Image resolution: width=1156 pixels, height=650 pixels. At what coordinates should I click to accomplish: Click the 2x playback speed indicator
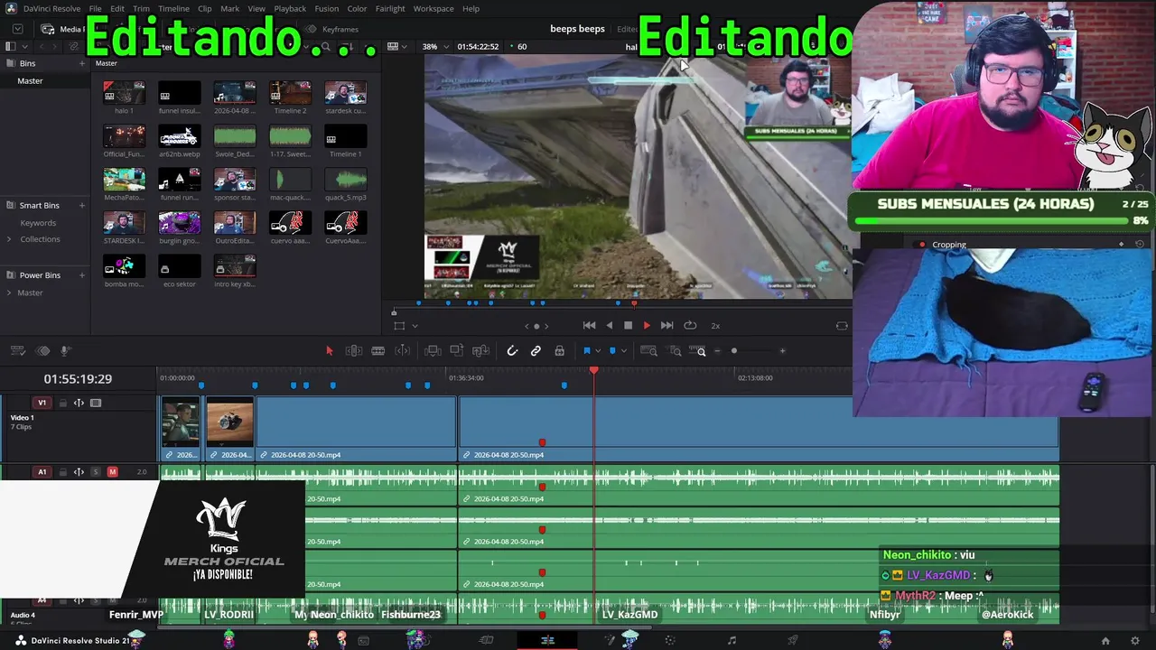tap(715, 325)
